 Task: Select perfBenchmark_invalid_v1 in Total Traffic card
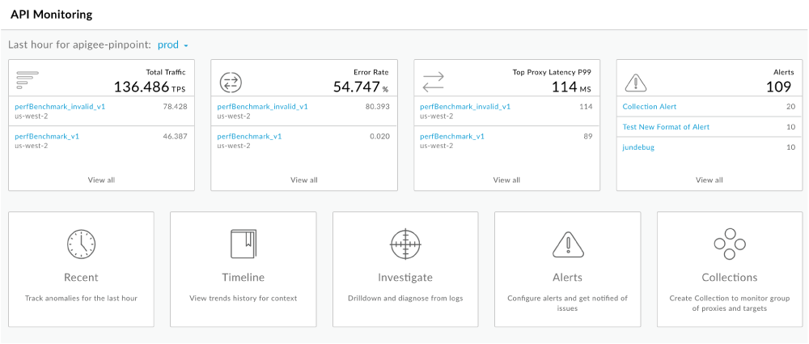point(60,106)
